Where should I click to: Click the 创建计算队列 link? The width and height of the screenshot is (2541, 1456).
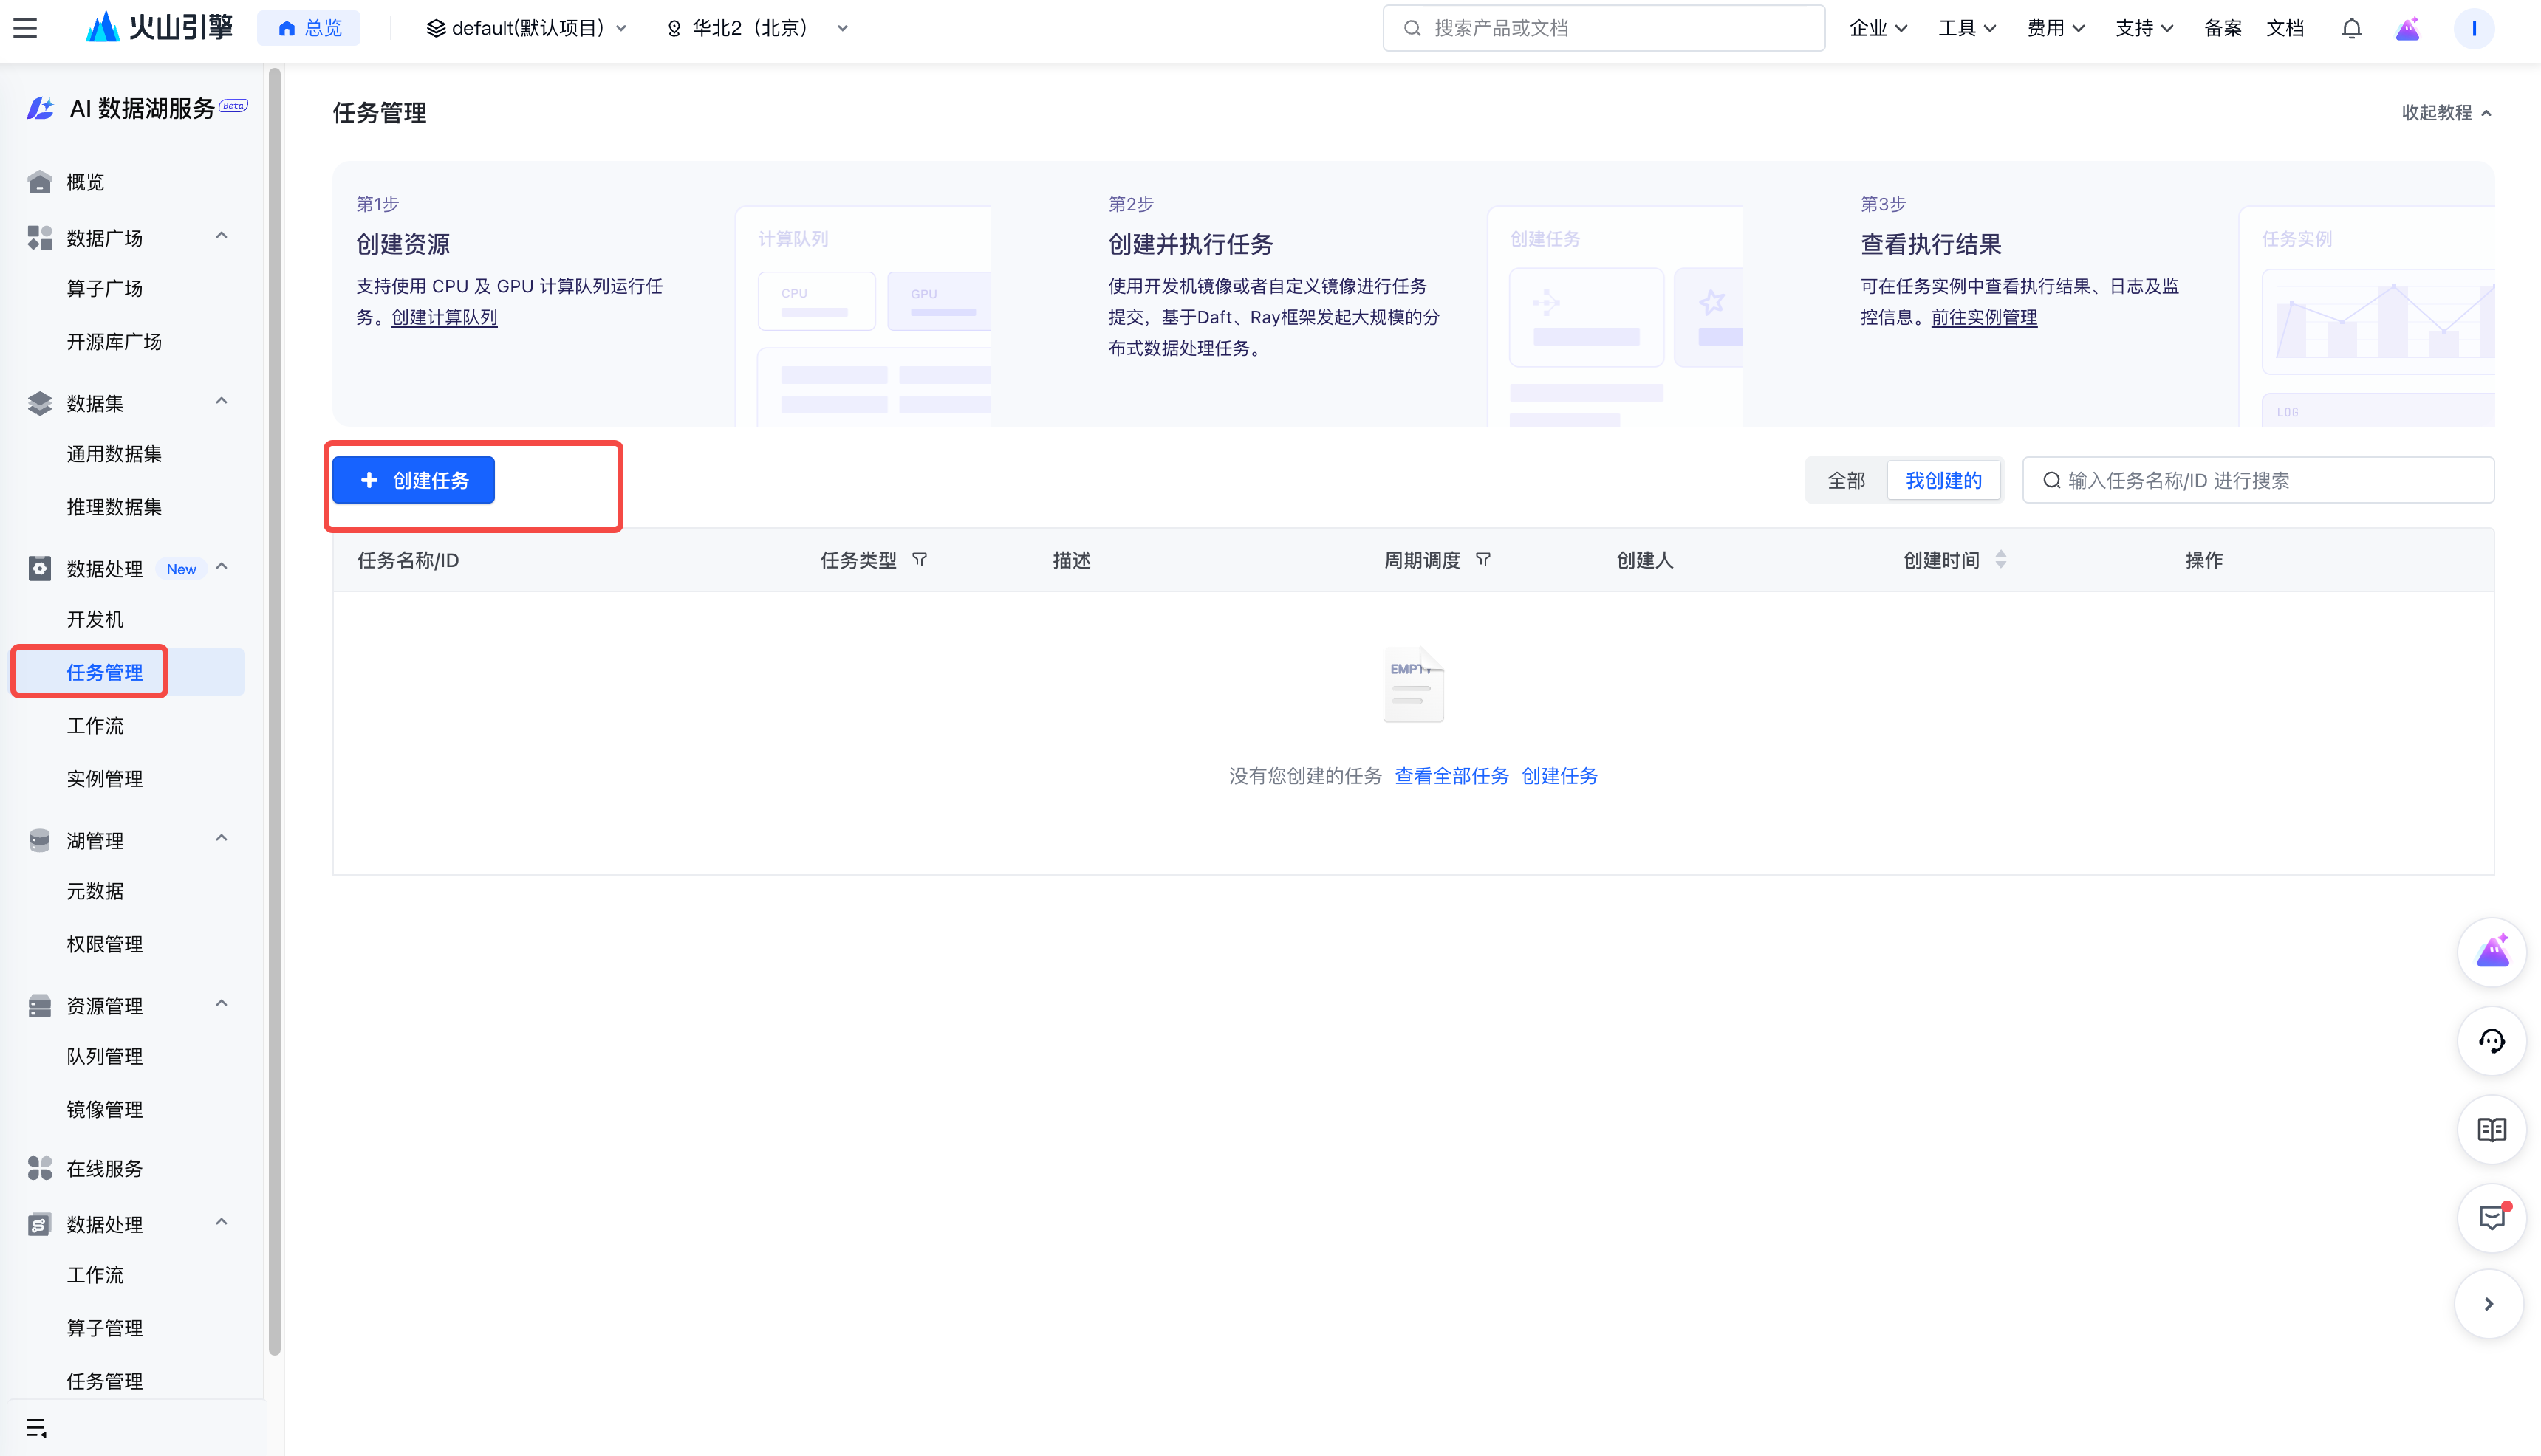coord(444,318)
